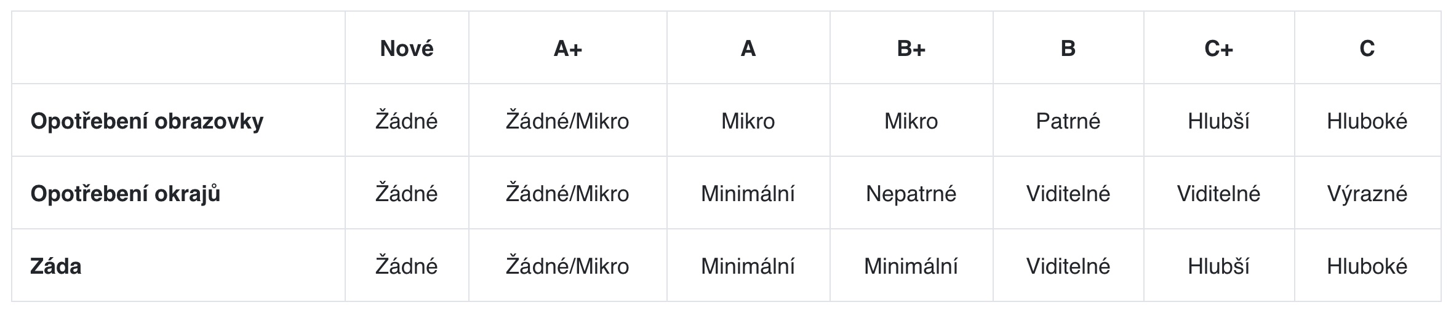Click "Výrazné" in the C column
Screen dimensions: 1451x310
point(1367,194)
